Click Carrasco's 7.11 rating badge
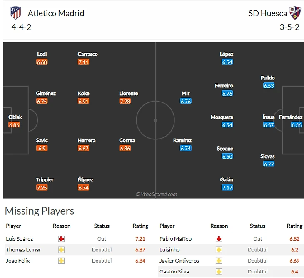Image resolution: width=304 pixels, height=278 pixels. 84,62
